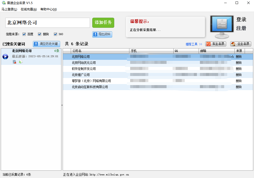Click the green refresh icon under keyword entry

(x=21, y=62)
